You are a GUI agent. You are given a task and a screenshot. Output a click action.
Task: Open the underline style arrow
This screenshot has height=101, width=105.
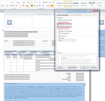(x=9, y=6)
